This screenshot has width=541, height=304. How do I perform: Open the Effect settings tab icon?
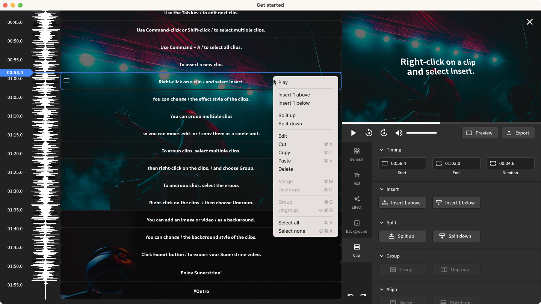point(357,202)
